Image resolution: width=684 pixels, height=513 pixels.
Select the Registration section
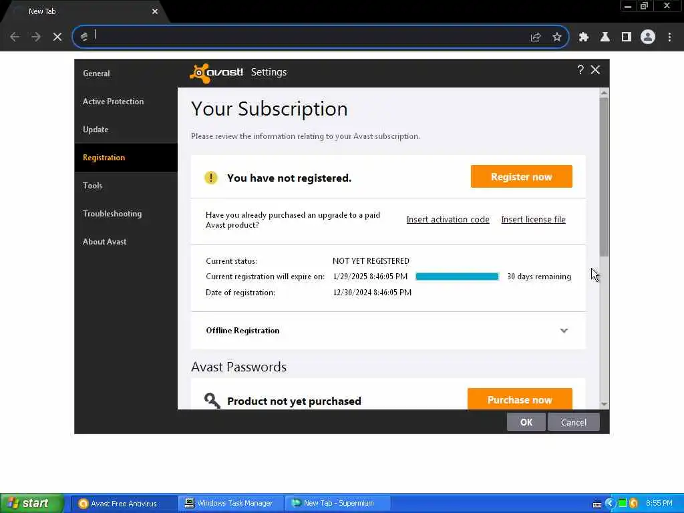click(126, 158)
